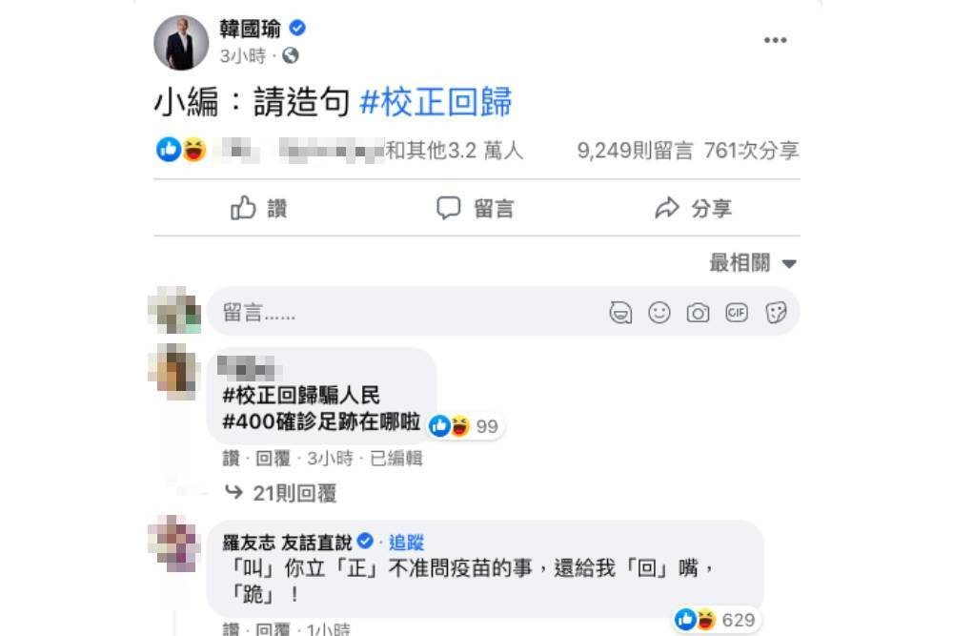Screen dimensions: 953x636
Task: Open the 最相關 comment sorting dropdown
Action: (x=753, y=263)
